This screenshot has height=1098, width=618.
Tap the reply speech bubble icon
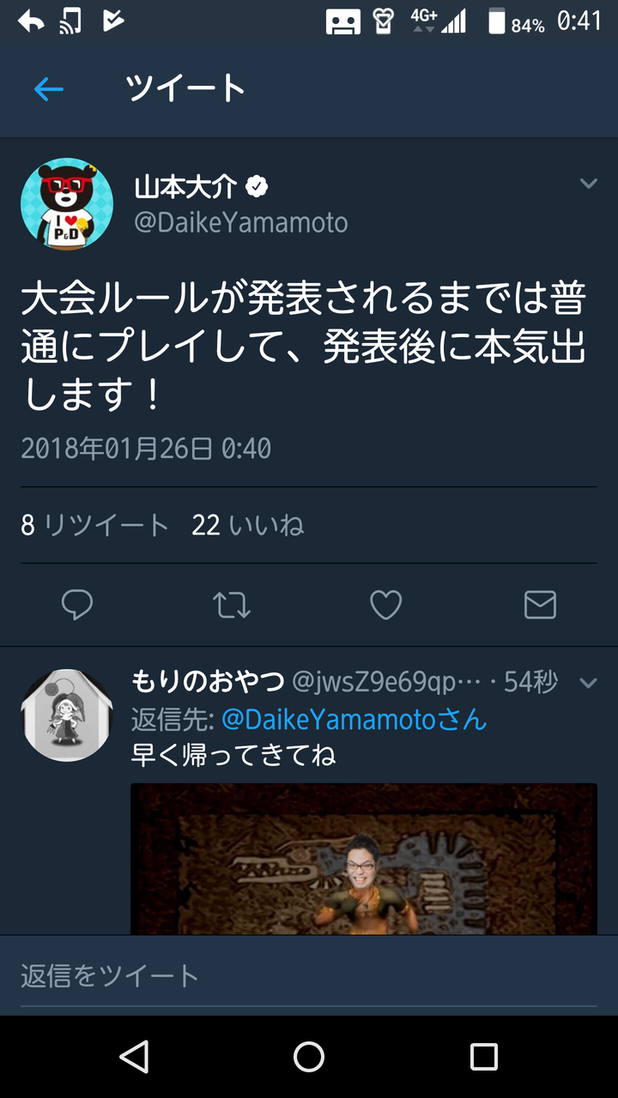click(x=77, y=606)
